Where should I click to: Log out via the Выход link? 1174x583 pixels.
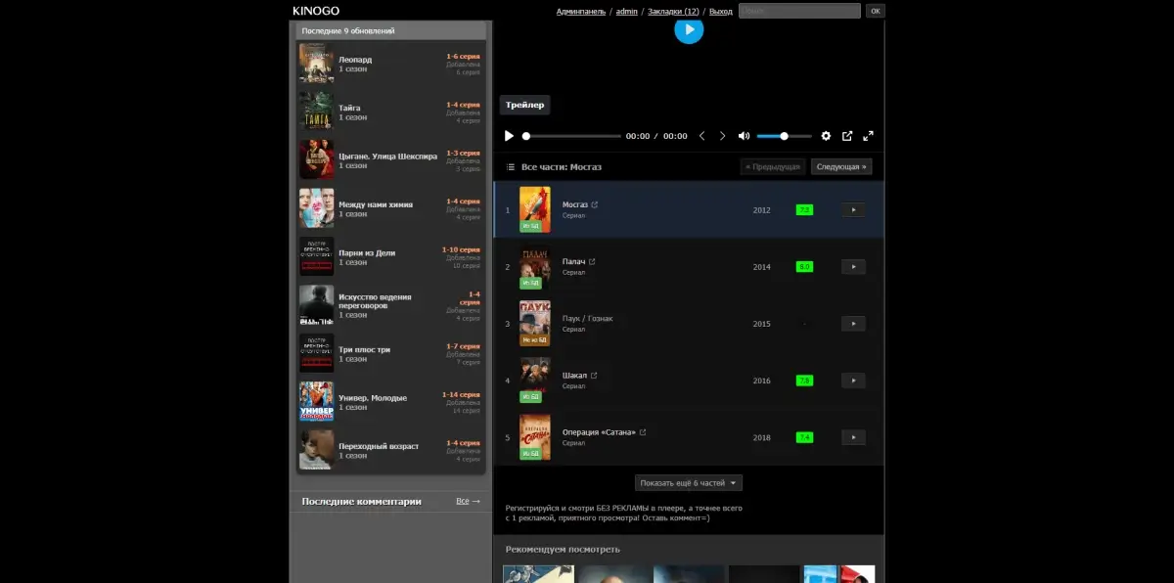coord(721,11)
